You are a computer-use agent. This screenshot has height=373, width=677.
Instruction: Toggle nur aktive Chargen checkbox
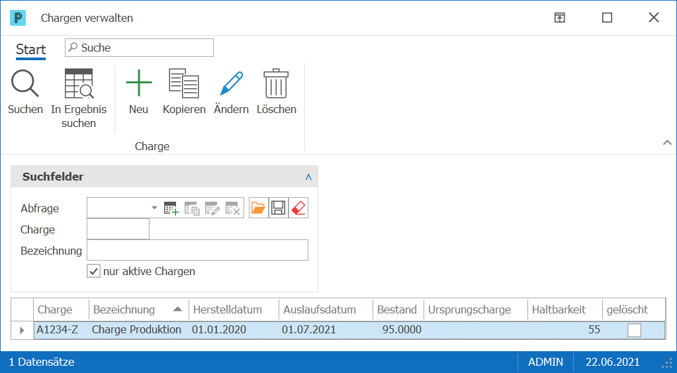(x=94, y=271)
